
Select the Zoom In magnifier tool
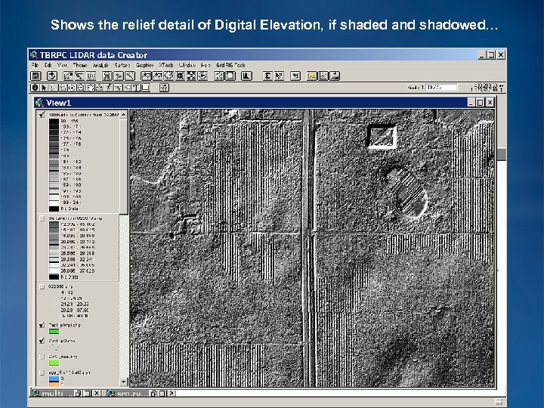(72, 88)
